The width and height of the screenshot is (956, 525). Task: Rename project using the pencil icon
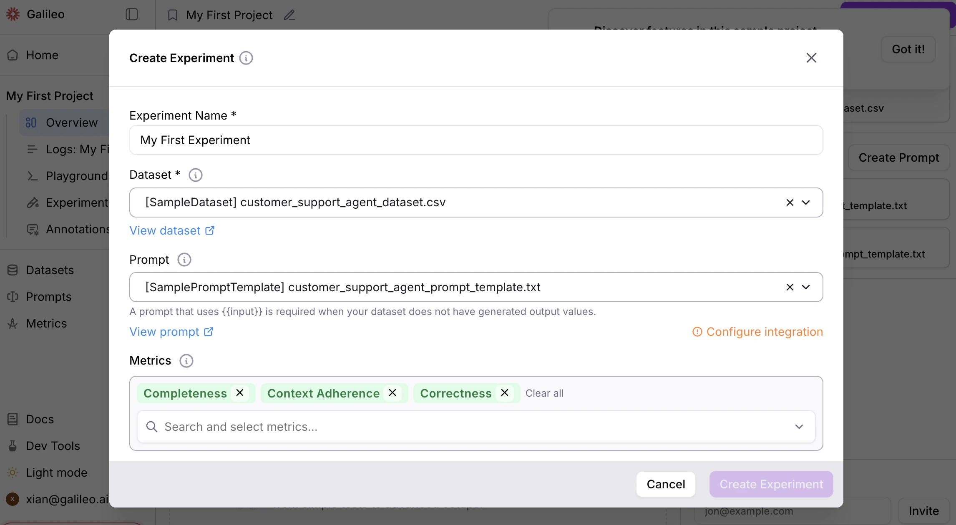289,15
